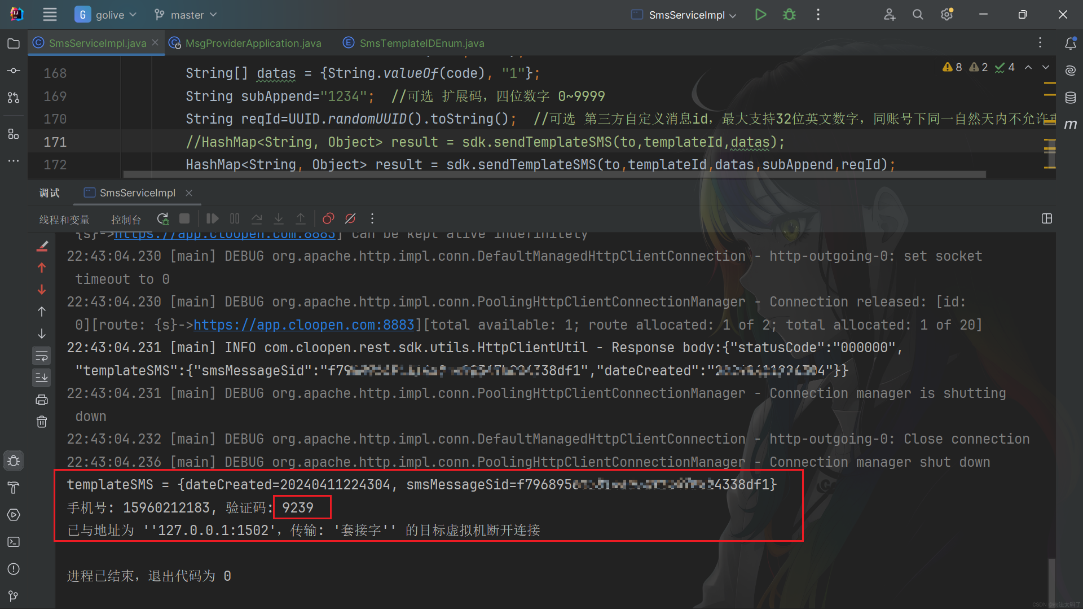Open the commit tool window

tap(14, 71)
